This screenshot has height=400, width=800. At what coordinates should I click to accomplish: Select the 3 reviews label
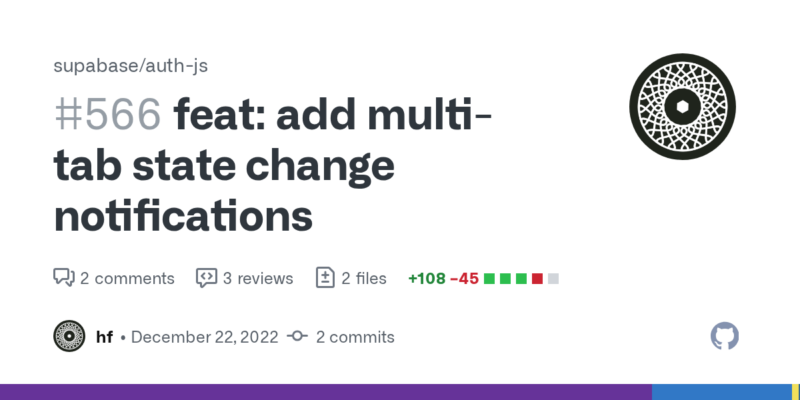click(258, 278)
